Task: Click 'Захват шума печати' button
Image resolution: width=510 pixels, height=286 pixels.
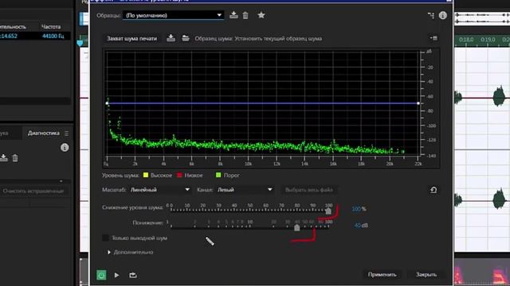Action: (131, 38)
